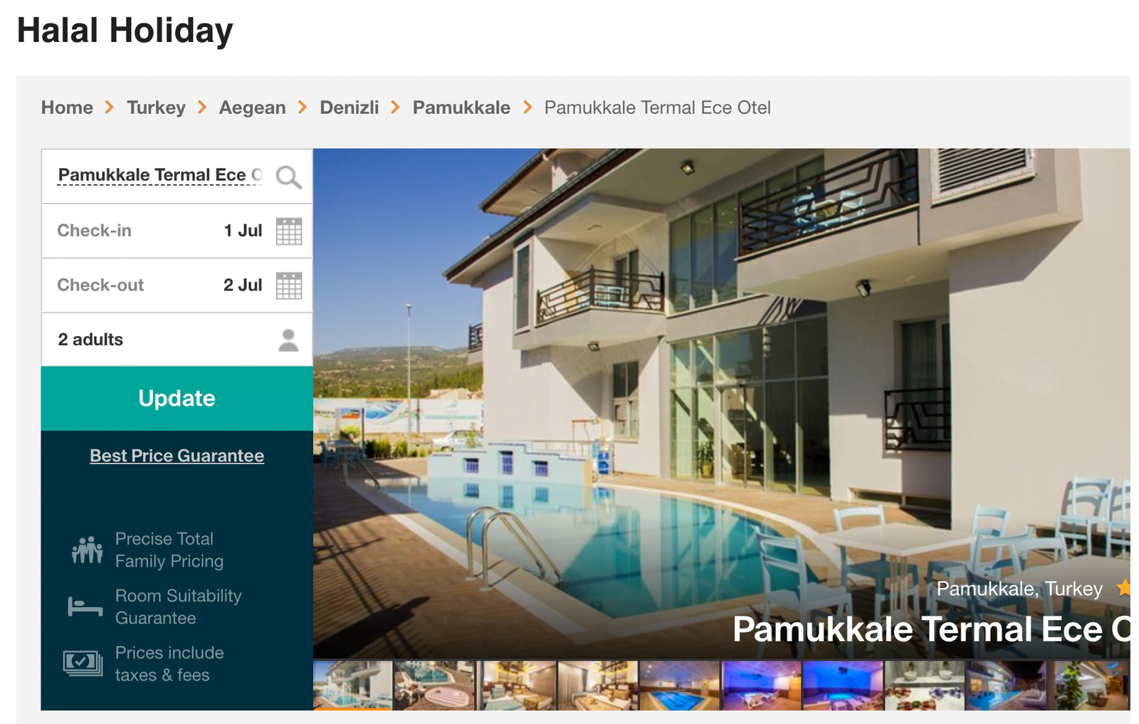The height and width of the screenshot is (724, 1139).
Task: Navigate to Aegean breadcrumb
Action: (x=252, y=107)
